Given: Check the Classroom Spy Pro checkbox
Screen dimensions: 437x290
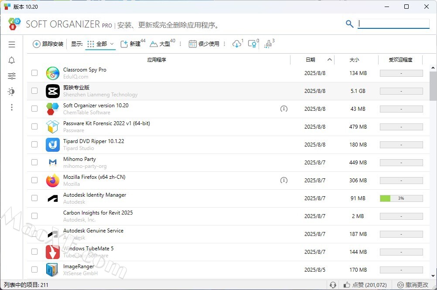Looking at the screenshot, I should tap(34, 73).
